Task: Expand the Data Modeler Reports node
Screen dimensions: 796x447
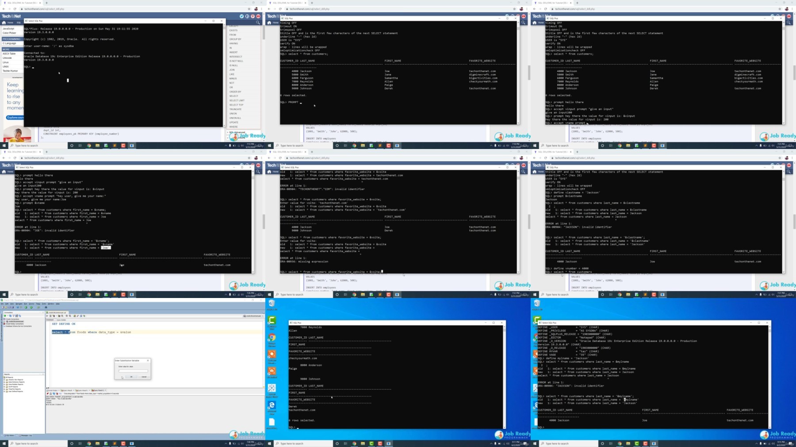Action: pos(4,384)
